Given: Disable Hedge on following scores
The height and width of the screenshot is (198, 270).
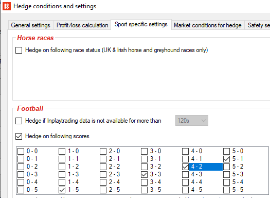Looking at the screenshot, I should 19,136.
